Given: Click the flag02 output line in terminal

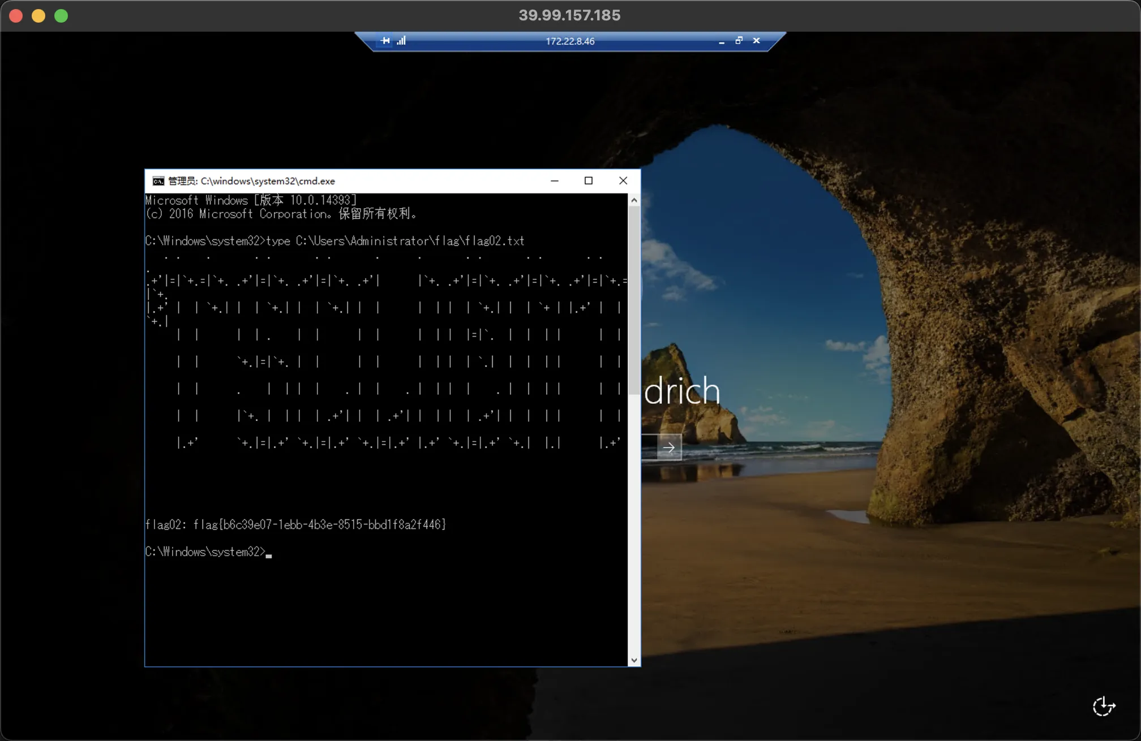Looking at the screenshot, I should [x=295, y=525].
